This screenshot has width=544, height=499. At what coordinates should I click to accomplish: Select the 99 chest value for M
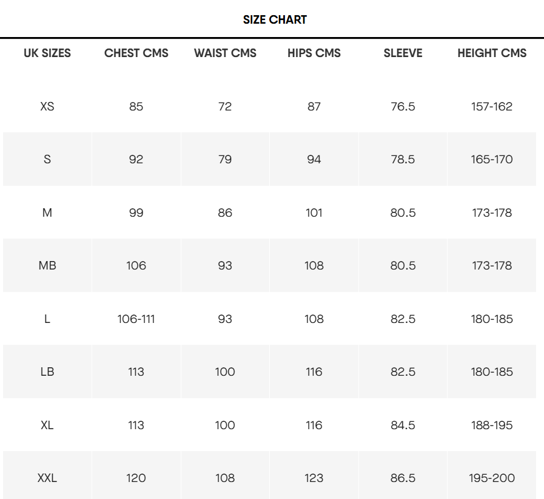point(136,212)
